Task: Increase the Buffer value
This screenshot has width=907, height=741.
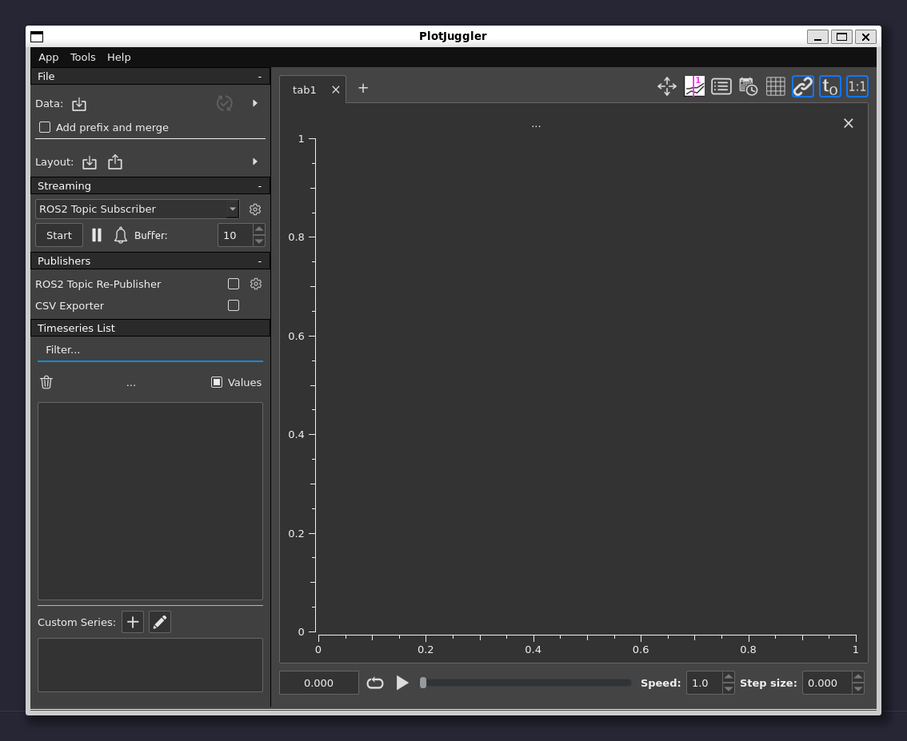Action: tap(259, 230)
